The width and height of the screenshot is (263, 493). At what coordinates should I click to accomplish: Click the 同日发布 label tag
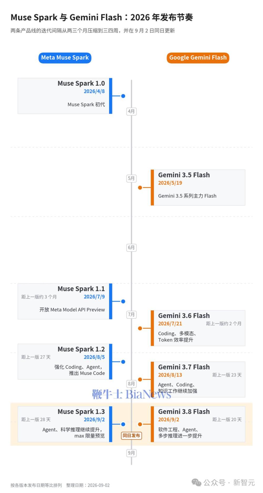tap(131, 436)
